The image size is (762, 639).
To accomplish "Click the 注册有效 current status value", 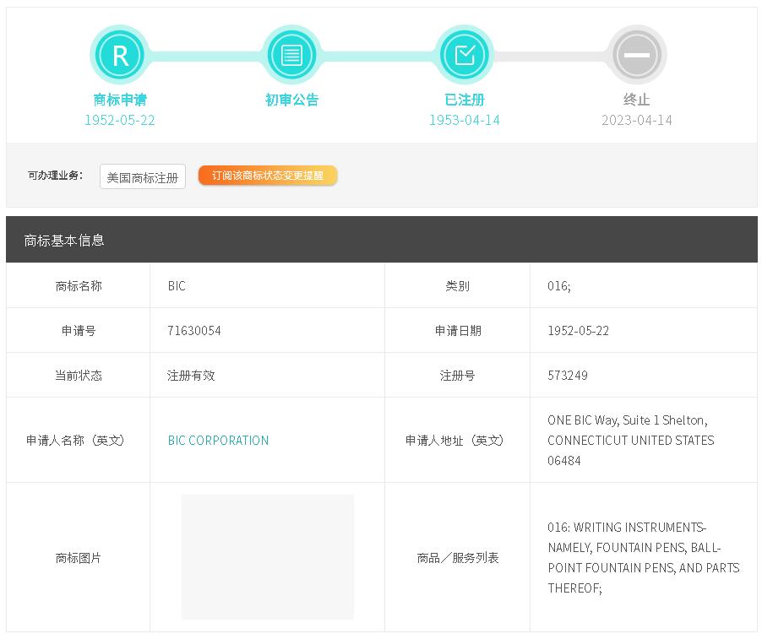I will point(191,376).
